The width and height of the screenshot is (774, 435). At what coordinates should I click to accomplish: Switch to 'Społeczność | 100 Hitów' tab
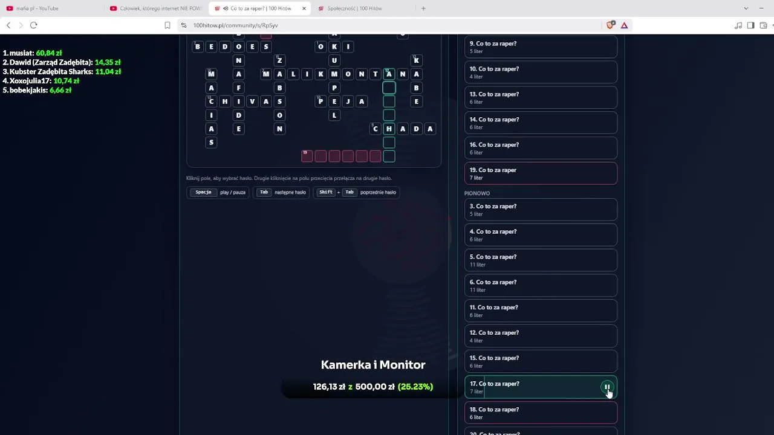[x=363, y=8]
